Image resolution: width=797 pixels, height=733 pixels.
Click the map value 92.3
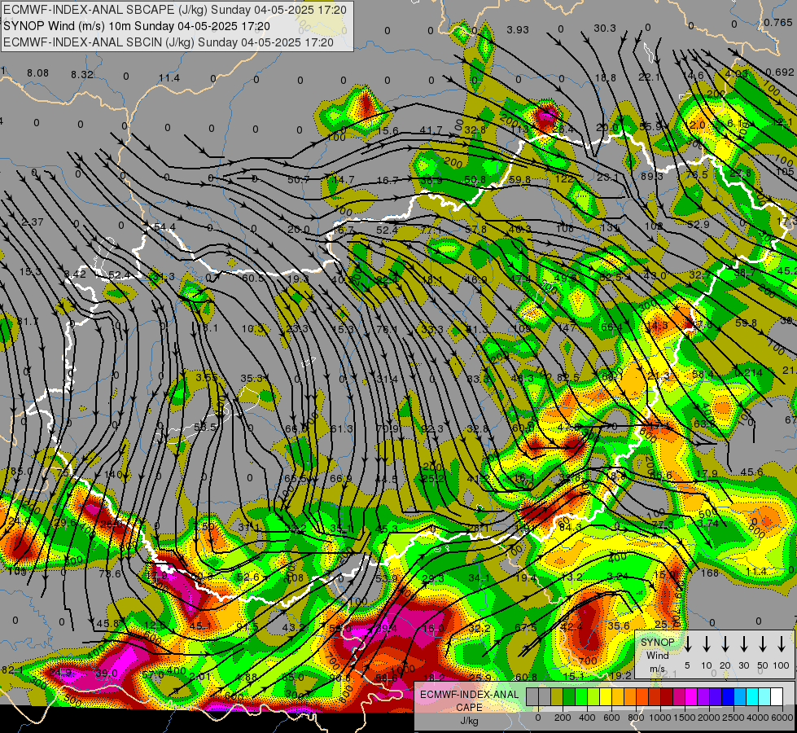tap(432, 429)
